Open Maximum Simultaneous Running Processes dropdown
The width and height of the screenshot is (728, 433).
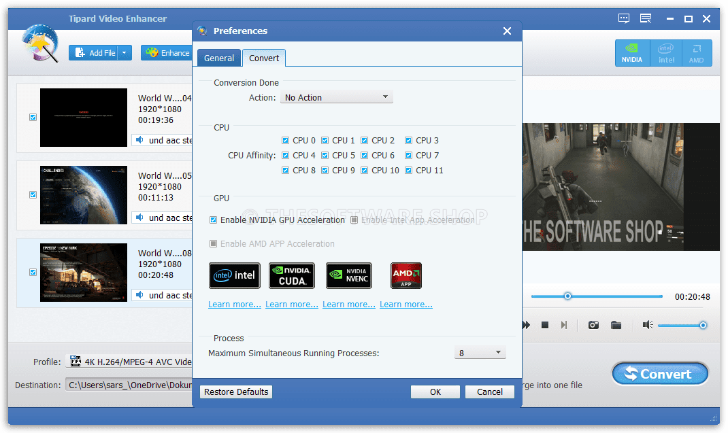[x=480, y=353]
